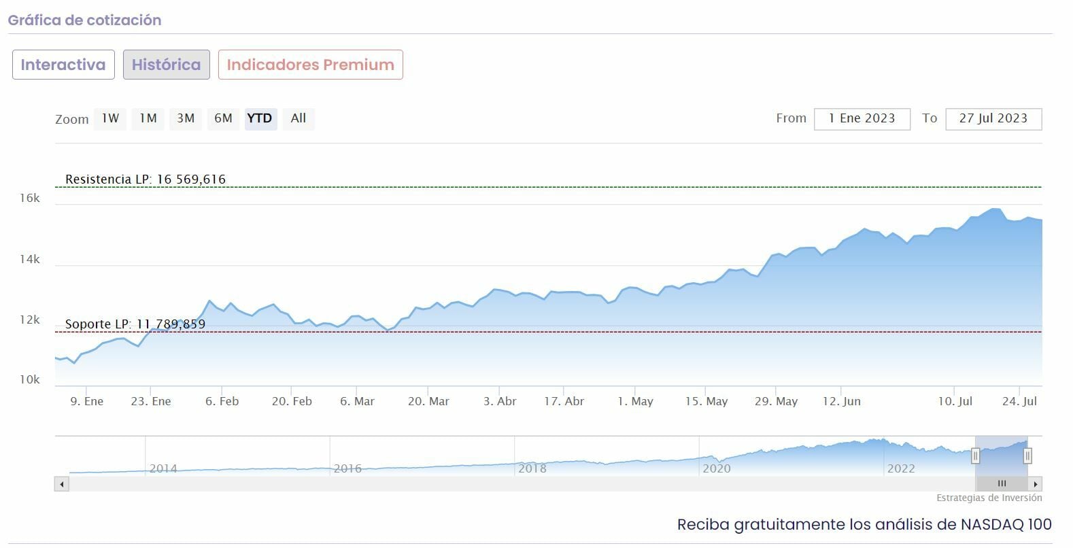Click the Resistencia LP line label
The width and height of the screenshot is (1073, 548).
[146, 179]
